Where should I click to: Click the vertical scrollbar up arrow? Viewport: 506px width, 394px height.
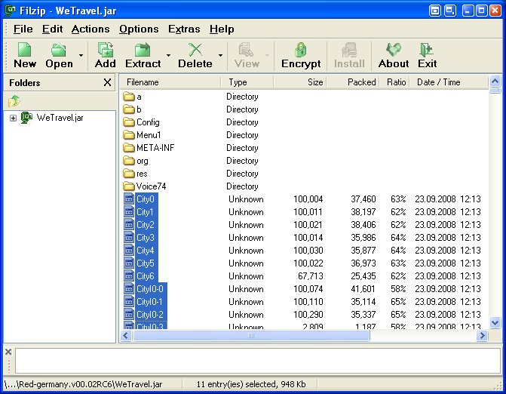click(495, 81)
